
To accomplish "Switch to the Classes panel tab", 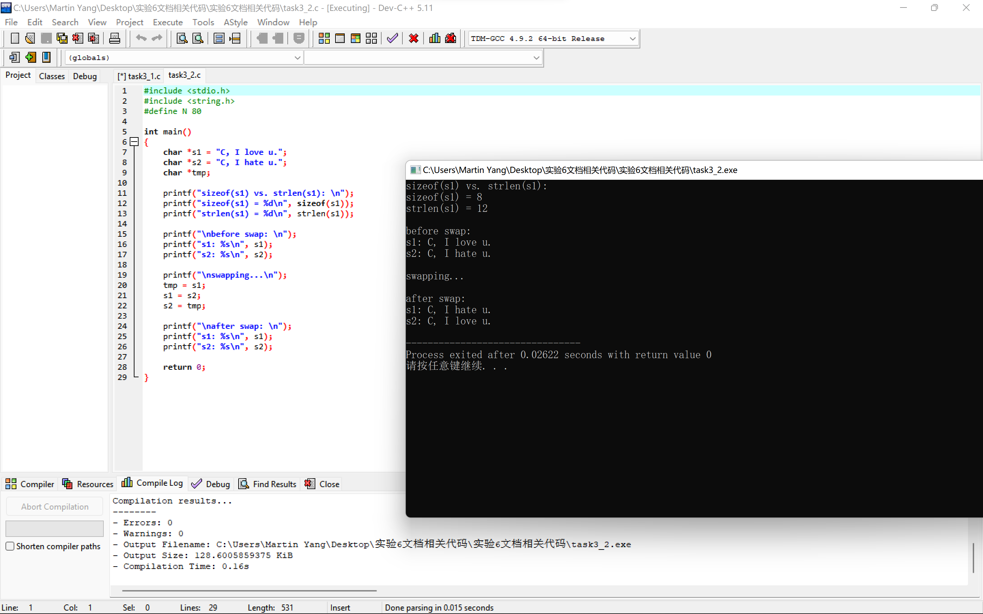I will point(52,76).
